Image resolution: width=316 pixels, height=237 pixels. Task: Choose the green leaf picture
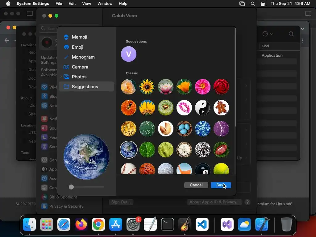tap(147, 150)
